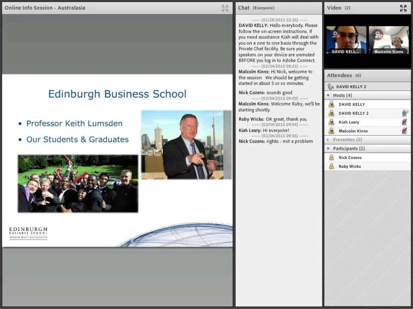Image resolution: width=413 pixels, height=309 pixels.
Task: Select DAVID KELLY in Hosts list
Action: point(367,104)
